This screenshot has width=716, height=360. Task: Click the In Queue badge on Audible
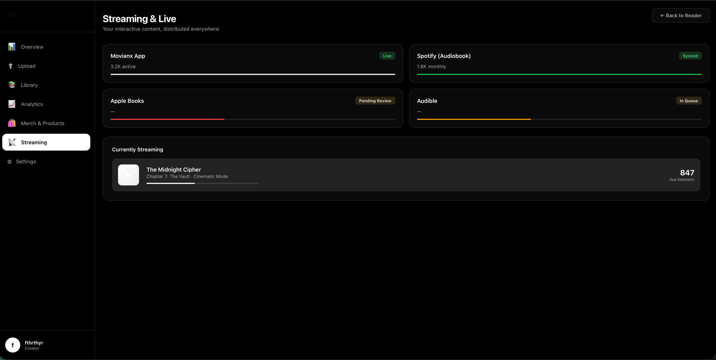coord(688,101)
